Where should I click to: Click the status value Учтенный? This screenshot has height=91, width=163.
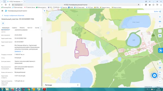coord(18,58)
